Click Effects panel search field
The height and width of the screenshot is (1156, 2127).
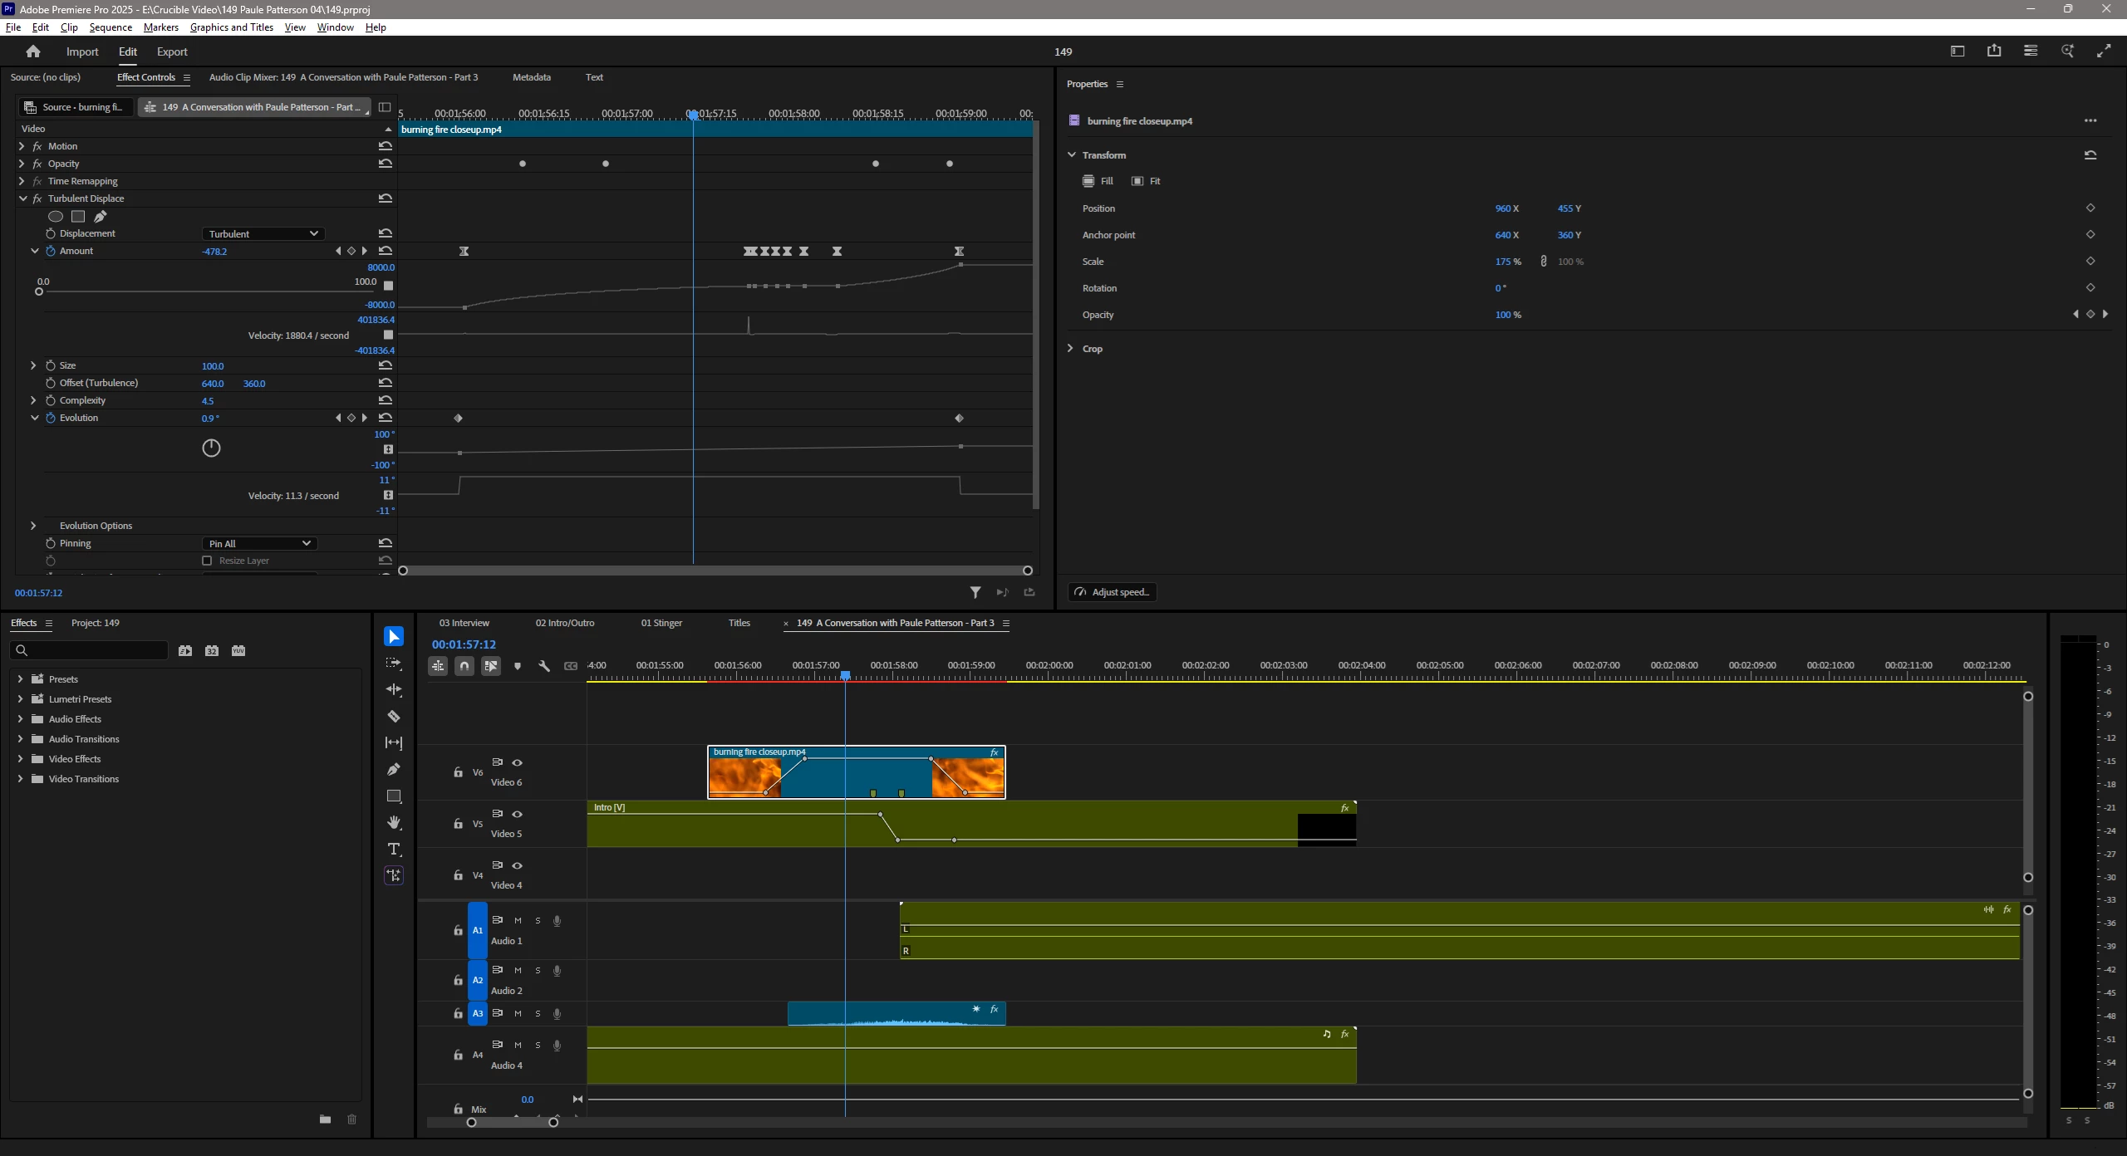pyautogui.click(x=91, y=650)
